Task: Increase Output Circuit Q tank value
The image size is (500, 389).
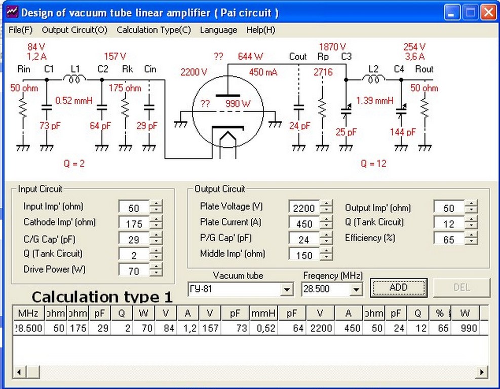Action: click(472, 220)
